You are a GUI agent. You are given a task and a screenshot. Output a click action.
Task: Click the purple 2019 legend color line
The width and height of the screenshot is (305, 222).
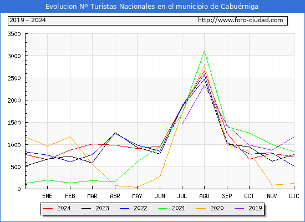point(240,209)
